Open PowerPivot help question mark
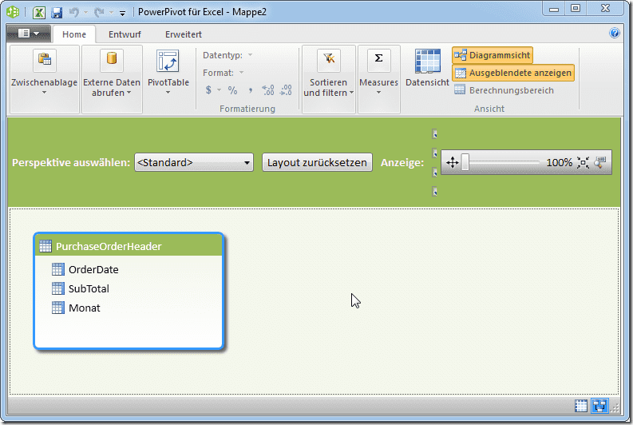The height and width of the screenshot is (425, 633). (x=615, y=33)
